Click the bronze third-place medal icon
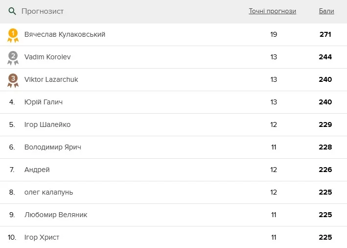Viewport: 347px width, 248px height. pyautogui.click(x=13, y=80)
